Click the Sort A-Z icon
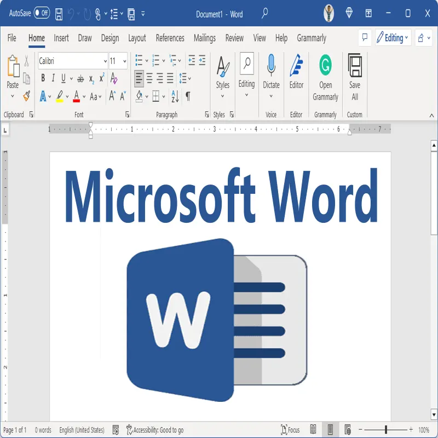The width and height of the screenshot is (438, 438). click(x=175, y=96)
